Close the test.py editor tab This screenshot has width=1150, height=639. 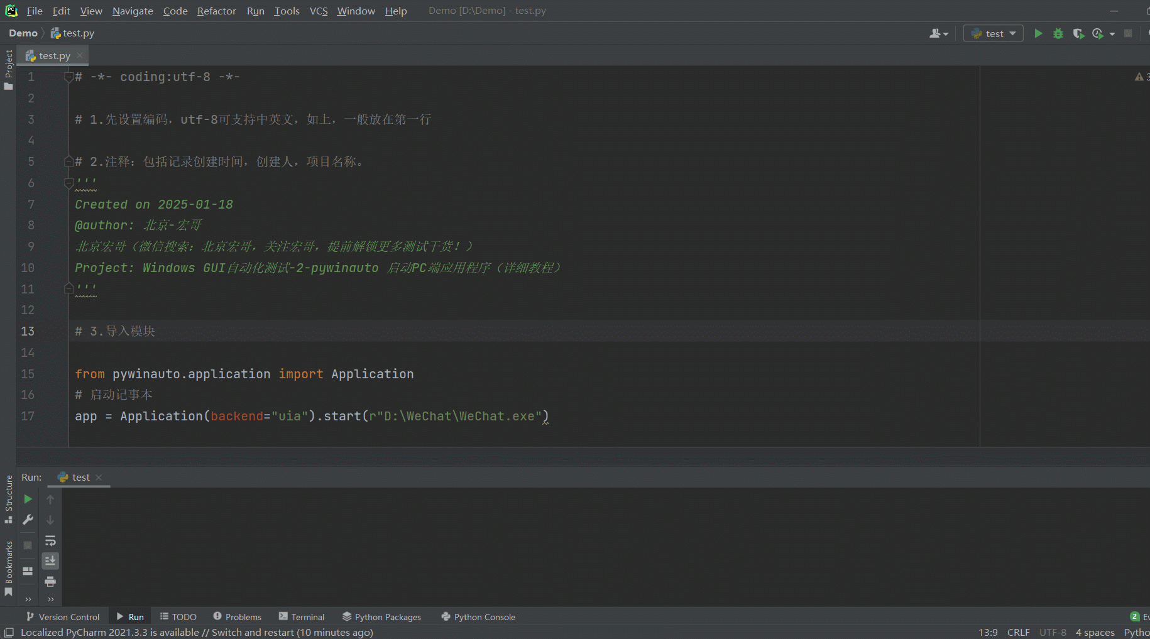(x=80, y=55)
